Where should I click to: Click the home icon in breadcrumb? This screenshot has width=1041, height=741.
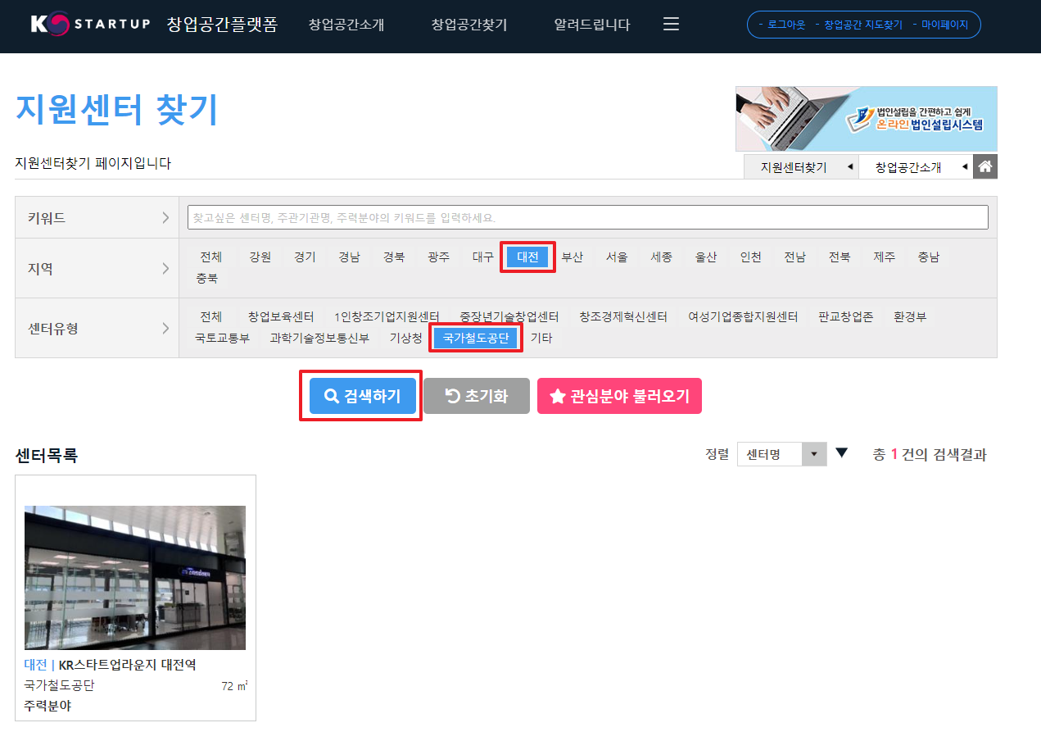(x=985, y=166)
